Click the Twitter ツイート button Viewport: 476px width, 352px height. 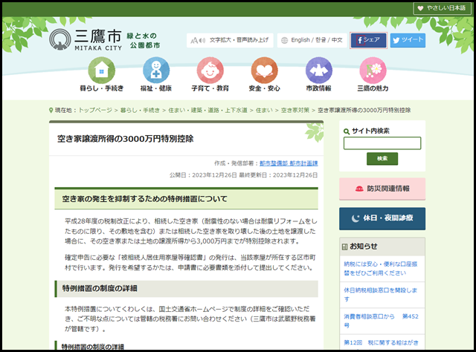[x=408, y=40]
